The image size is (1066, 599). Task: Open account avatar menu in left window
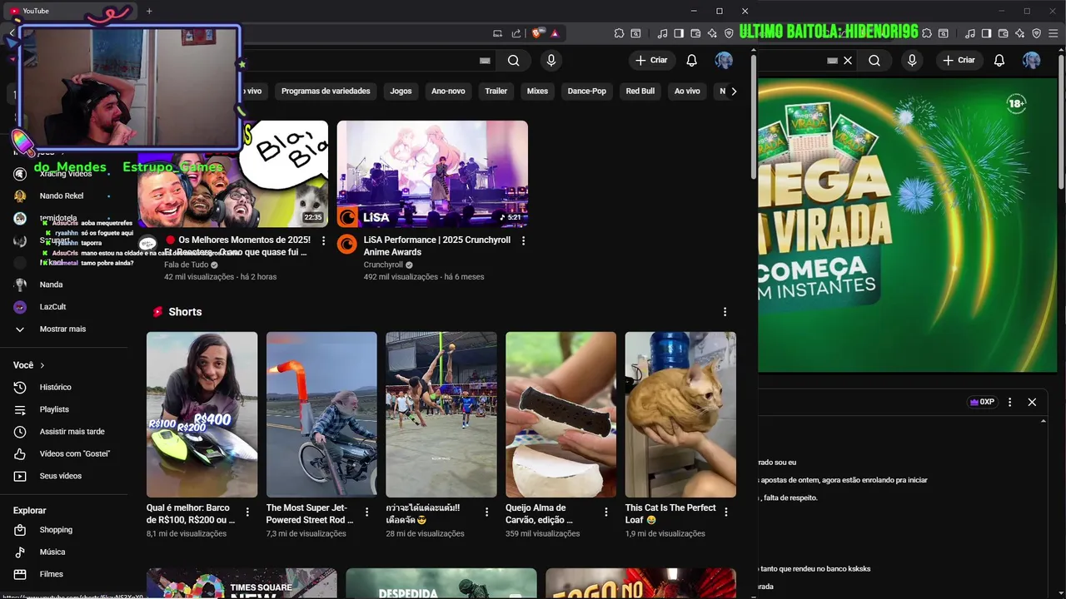724,60
